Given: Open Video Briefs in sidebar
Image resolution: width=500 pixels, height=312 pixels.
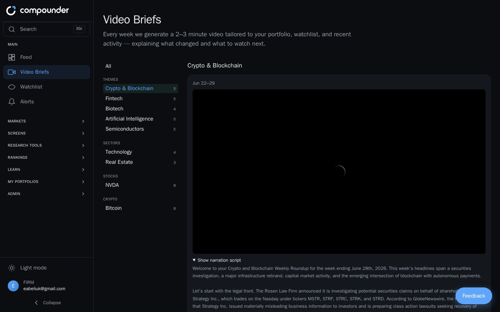Looking at the screenshot, I should 46,72.
